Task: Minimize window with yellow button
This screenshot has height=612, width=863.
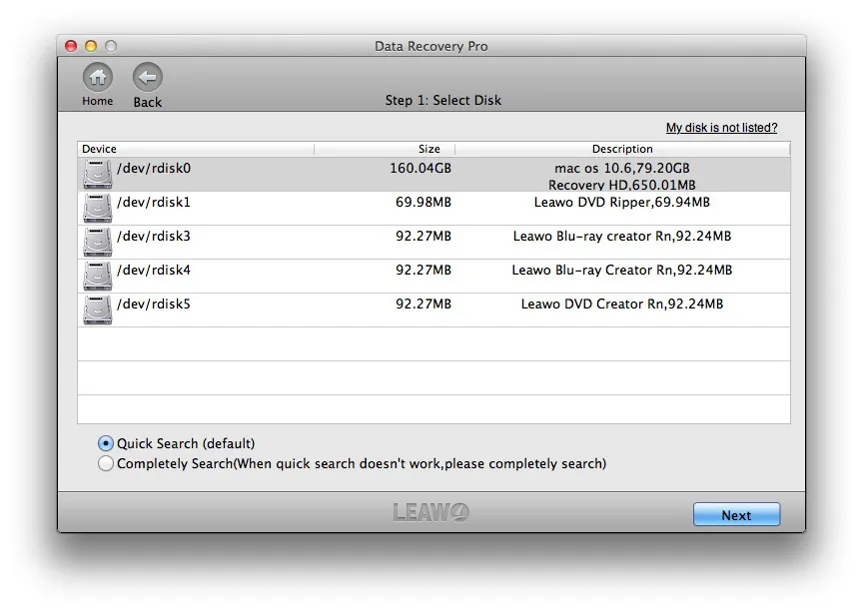Action: point(91,46)
